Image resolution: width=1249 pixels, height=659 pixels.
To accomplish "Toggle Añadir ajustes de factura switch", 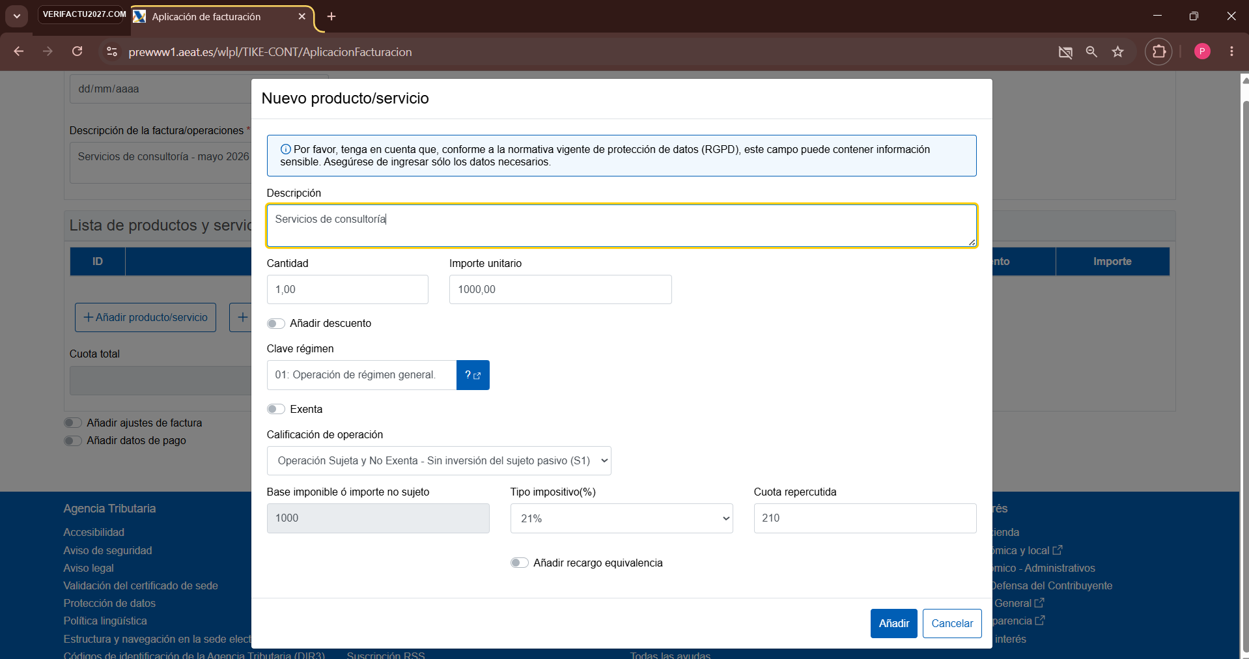I will (73, 423).
